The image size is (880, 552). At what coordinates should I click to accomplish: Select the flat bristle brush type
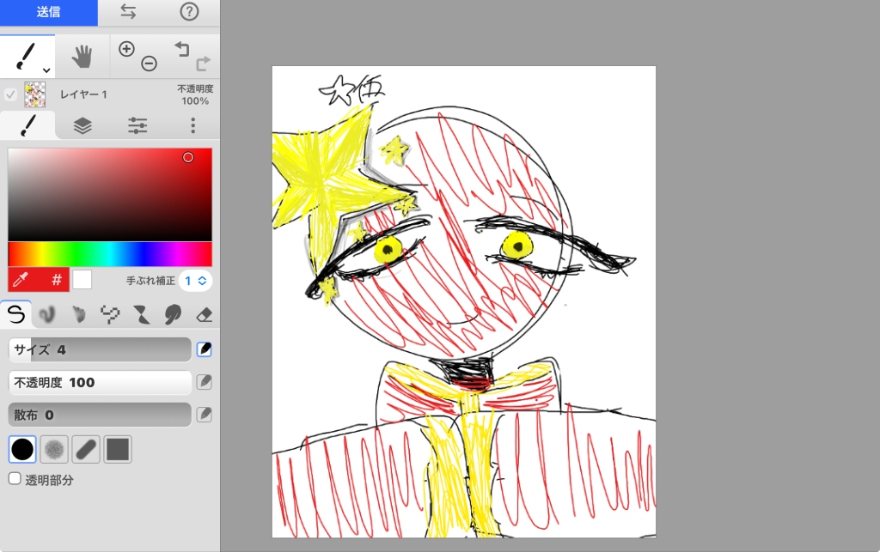click(78, 314)
